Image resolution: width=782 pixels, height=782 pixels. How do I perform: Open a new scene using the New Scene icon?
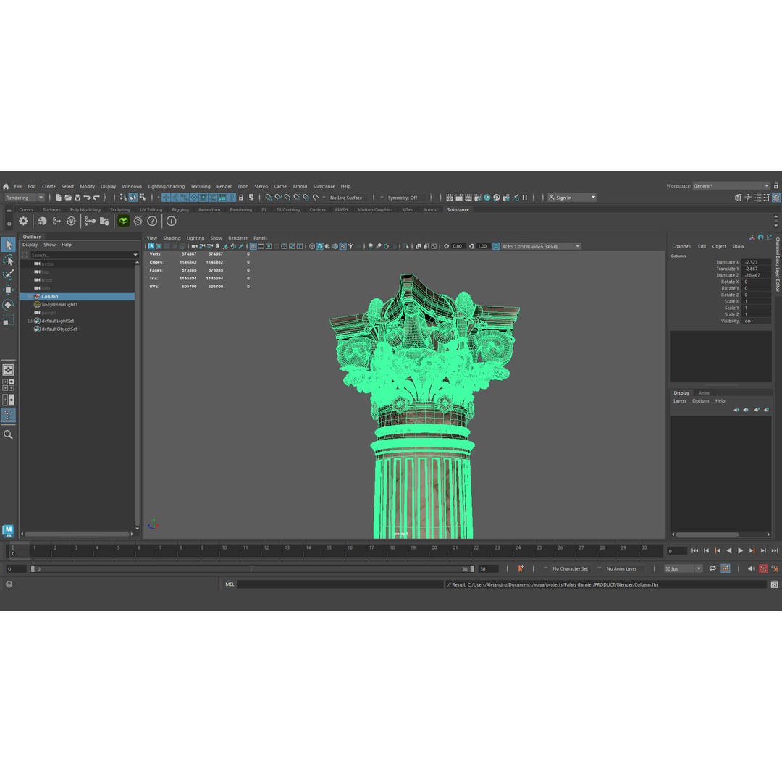[58, 197]
